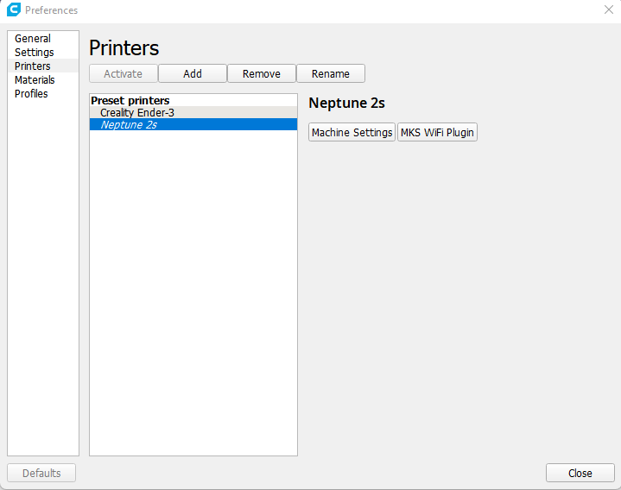The image size is (621, 490).
Task: Click the Preset printers list header
Action: (x=130, y=100)
